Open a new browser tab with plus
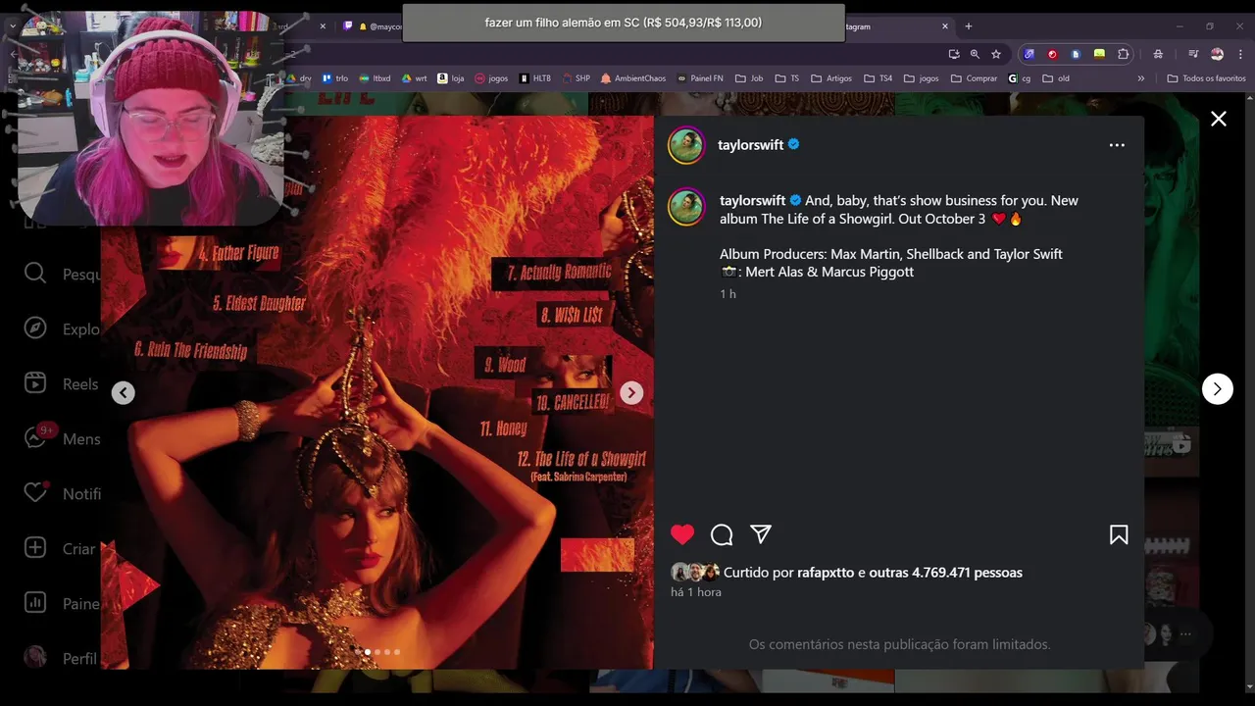The image size is (1255, 706). [x=968, y=26]
